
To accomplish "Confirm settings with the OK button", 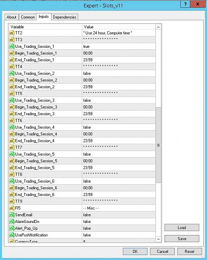I will [135, 251].
